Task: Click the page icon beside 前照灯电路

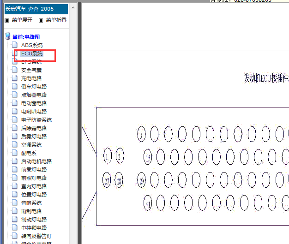Action: click(15, 178)
